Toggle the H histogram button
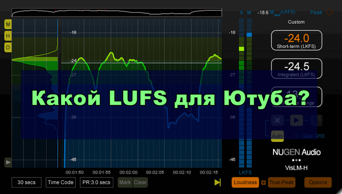Viewport: 342px width, 194px height. coord(8,36)
